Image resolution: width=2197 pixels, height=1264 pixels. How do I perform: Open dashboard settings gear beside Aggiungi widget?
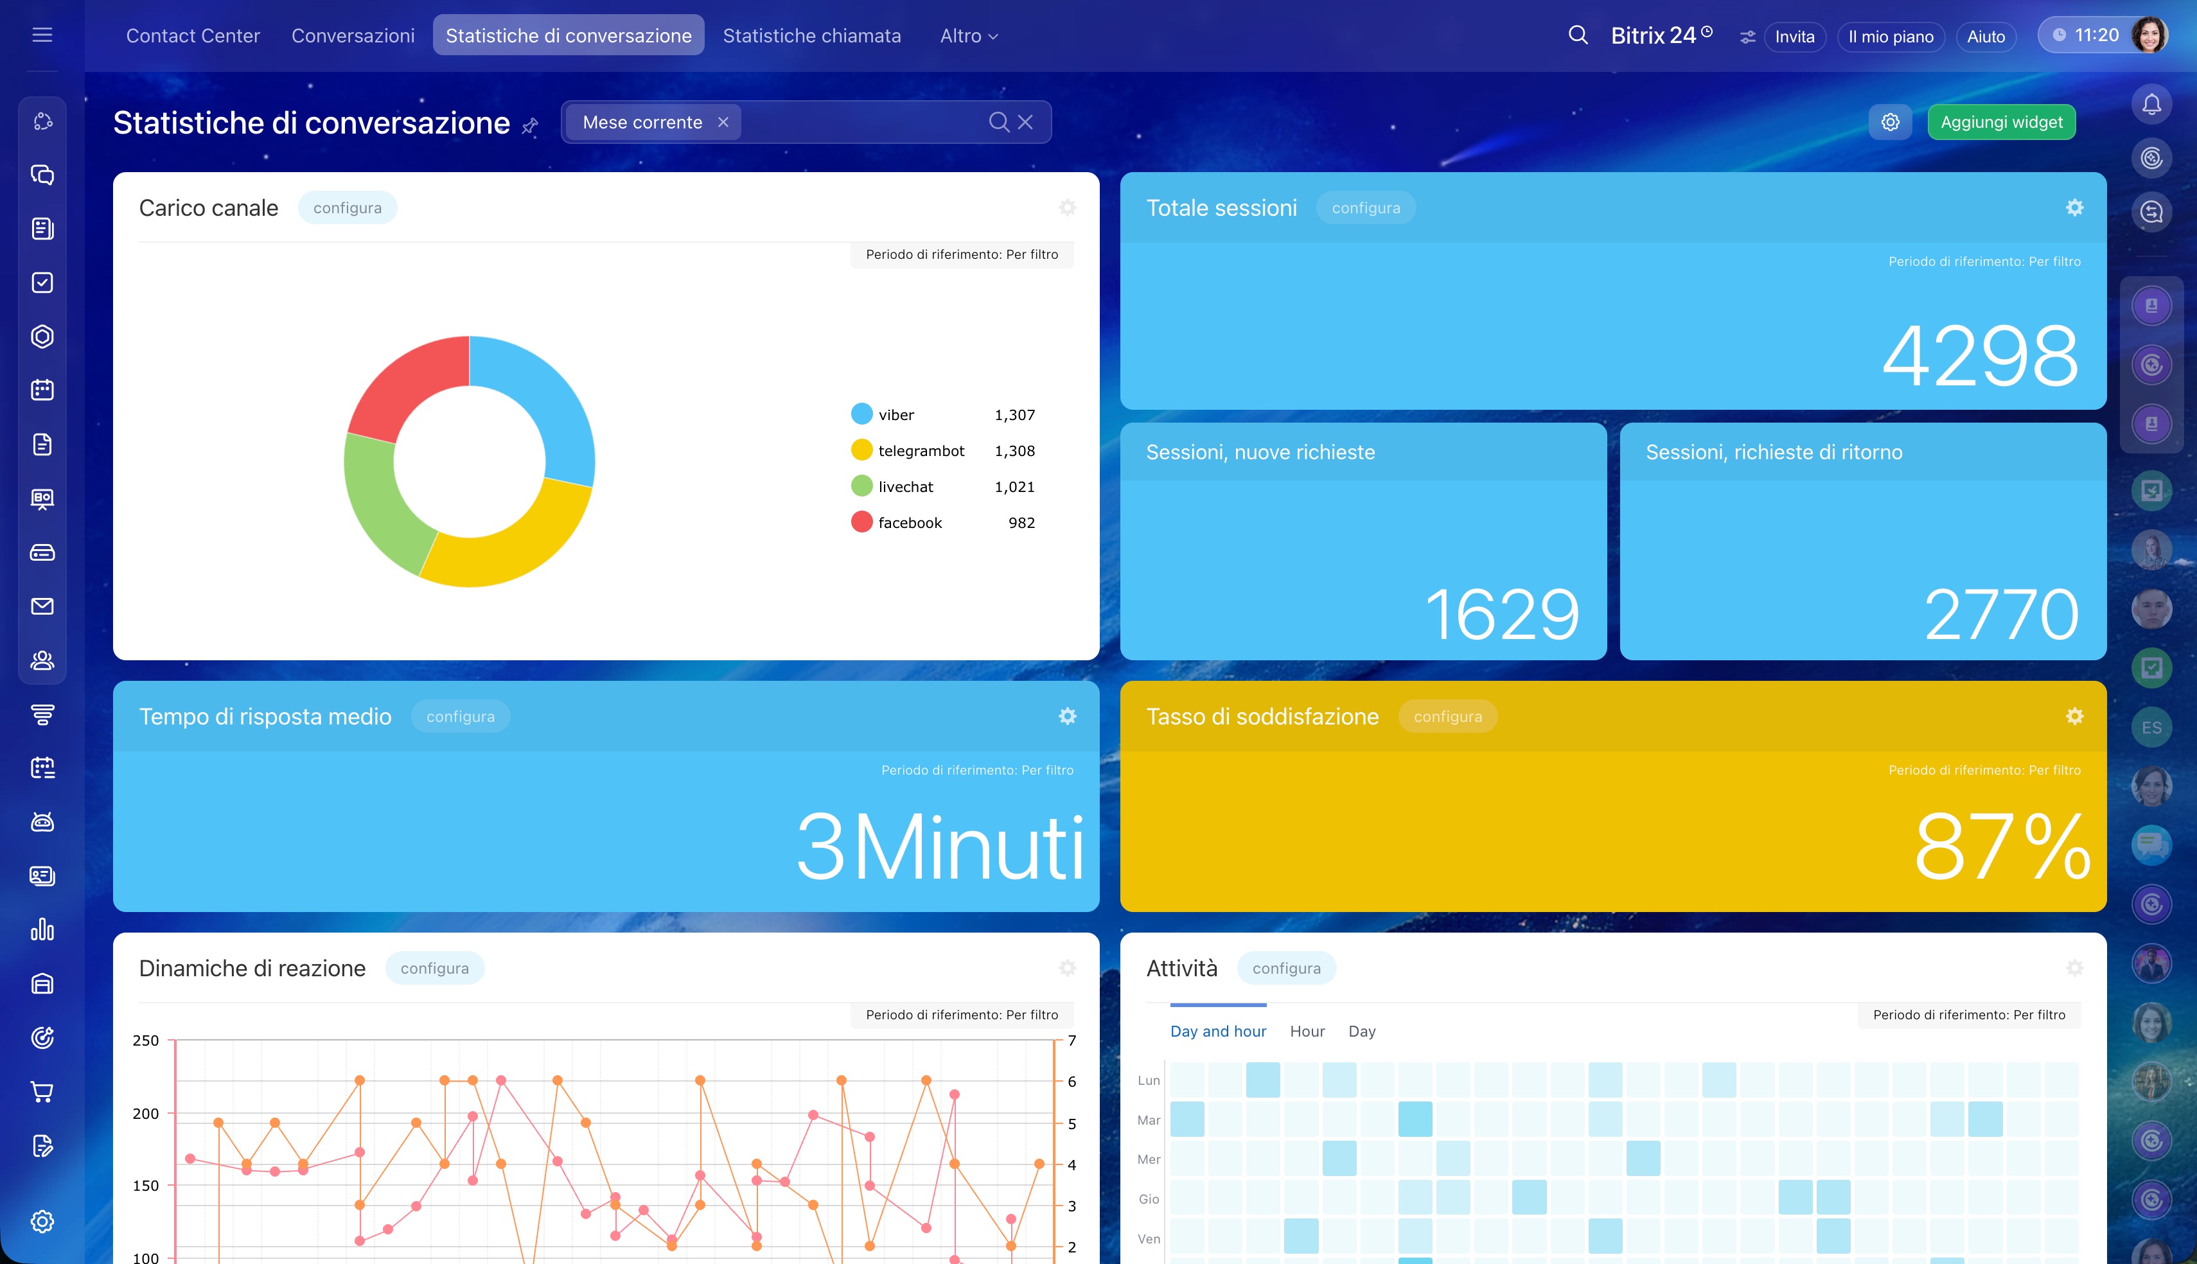click(1890, 123)
